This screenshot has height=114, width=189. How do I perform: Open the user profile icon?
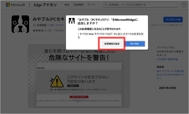pos(184,5)
